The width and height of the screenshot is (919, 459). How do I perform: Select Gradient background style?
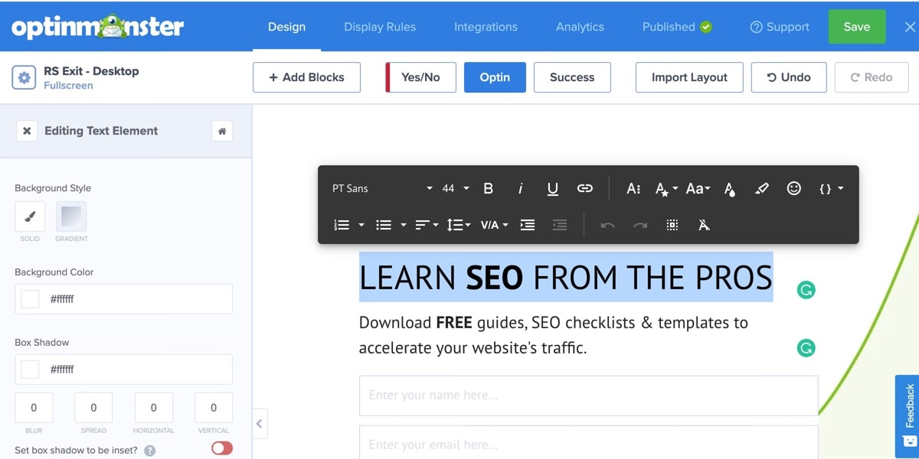point(71,216)
